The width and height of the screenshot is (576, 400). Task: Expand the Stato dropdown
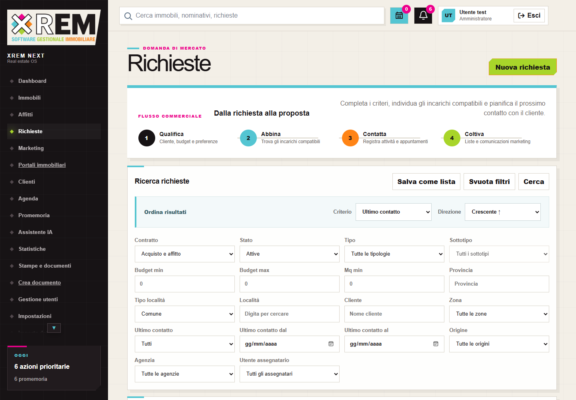point(290,254)
